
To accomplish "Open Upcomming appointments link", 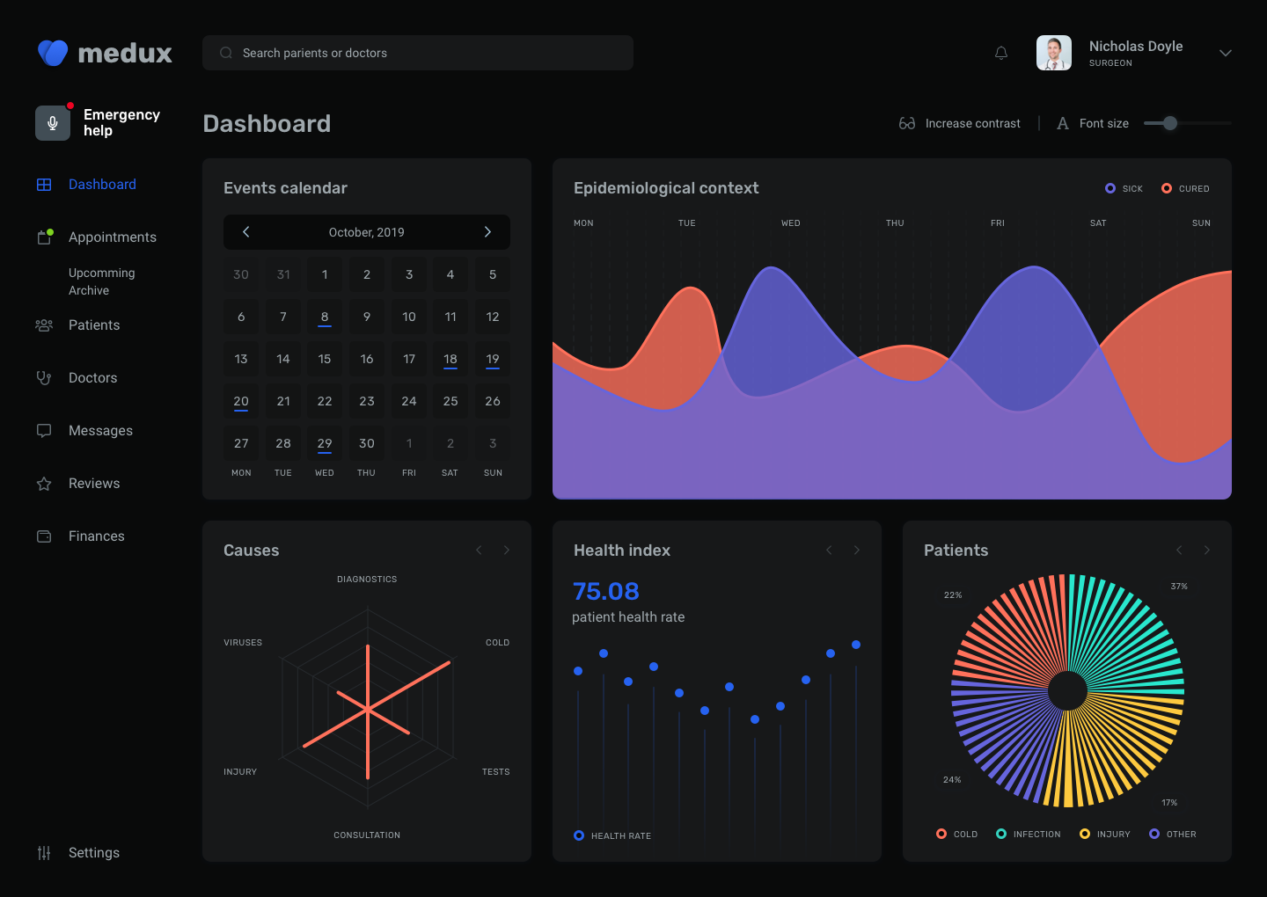I will [102, 273].
